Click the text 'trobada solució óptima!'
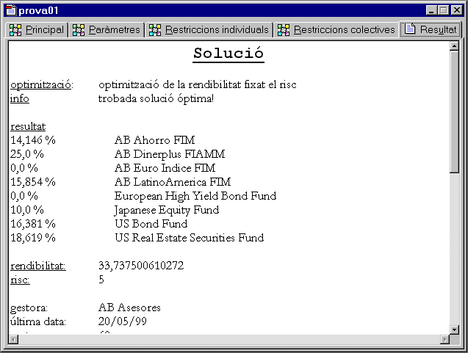The width and height of the screenshot is (468, 353). (156, 98)
